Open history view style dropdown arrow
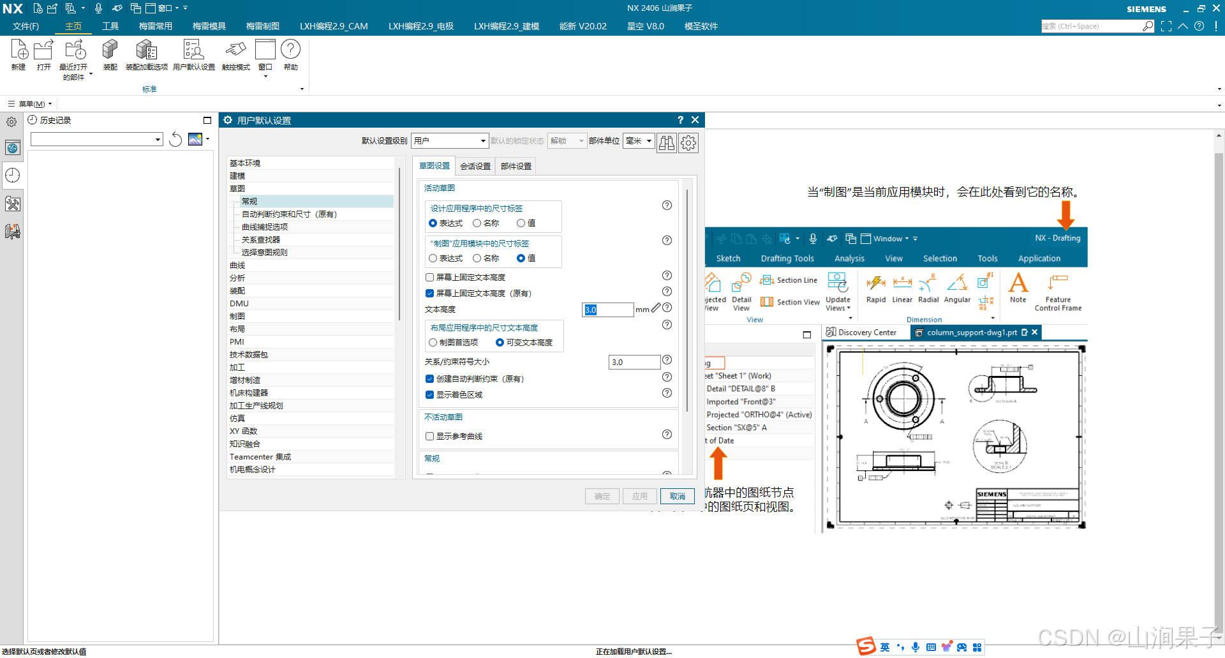The height and width of the screenshot is (658, 1225). (x=208, y=139)
